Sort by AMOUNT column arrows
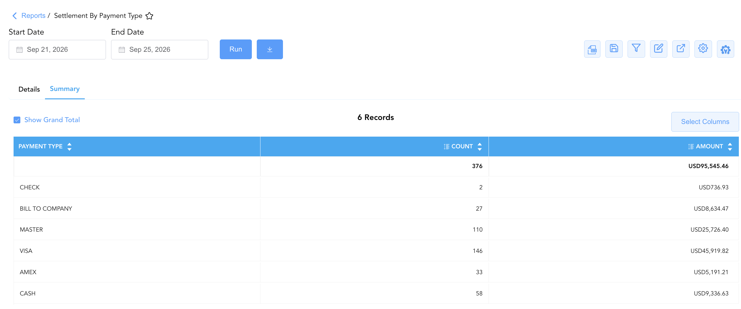This screenshot has height=309, width=741. pyautogui.click(x=730, y=146)
